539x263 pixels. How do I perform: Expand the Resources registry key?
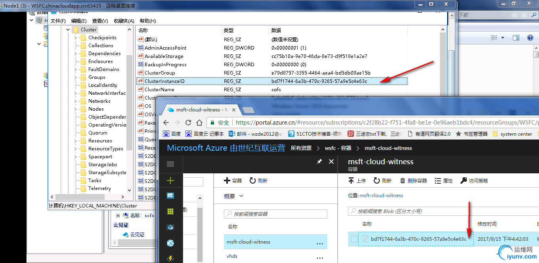pyautogui.click(x=76, y=141)
